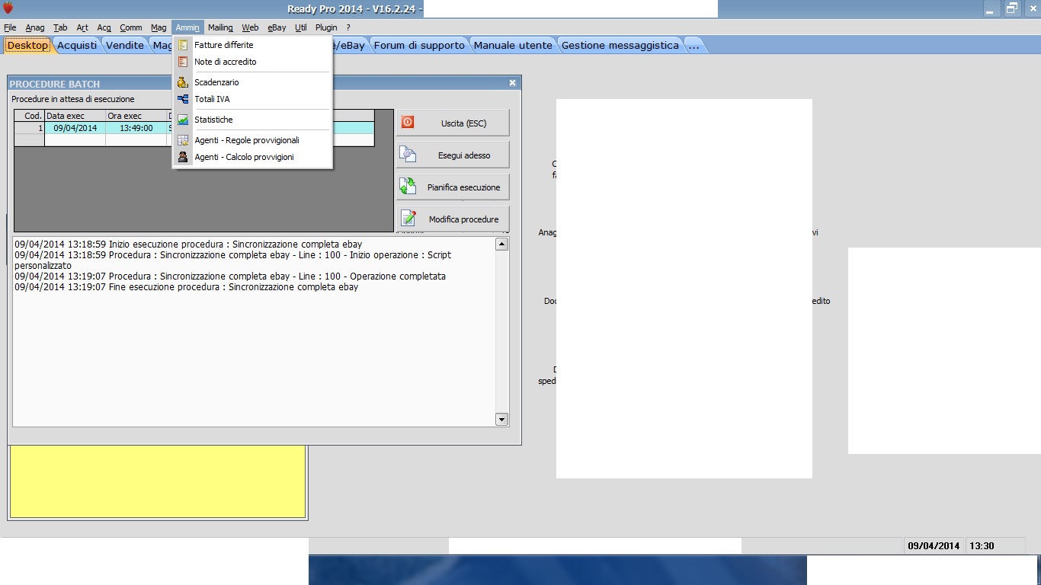Click the Esegui adesso button
Screen dimensions: 1041x585
pos(453,155)
